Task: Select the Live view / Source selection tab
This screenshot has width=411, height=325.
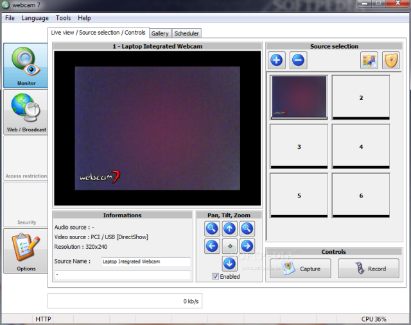Action: (x=98, y=33)
